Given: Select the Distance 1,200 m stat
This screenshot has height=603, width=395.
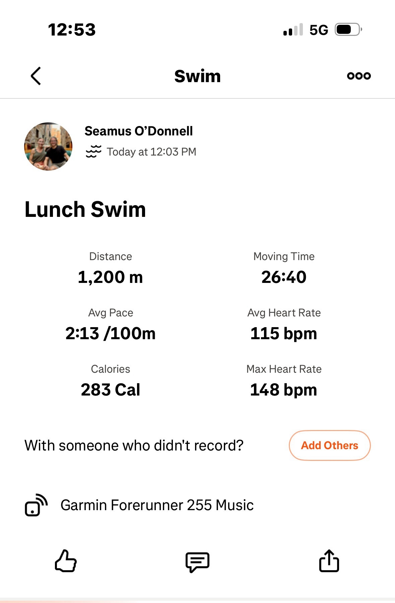Looking at the screenshot, I should coord(110,277).
